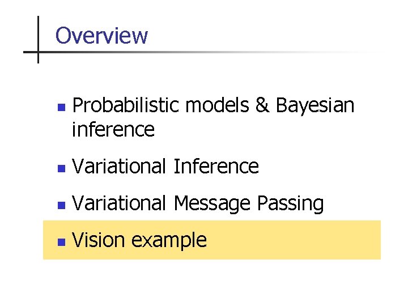
Task: Select the Vision example text
Action: (139, 240)
